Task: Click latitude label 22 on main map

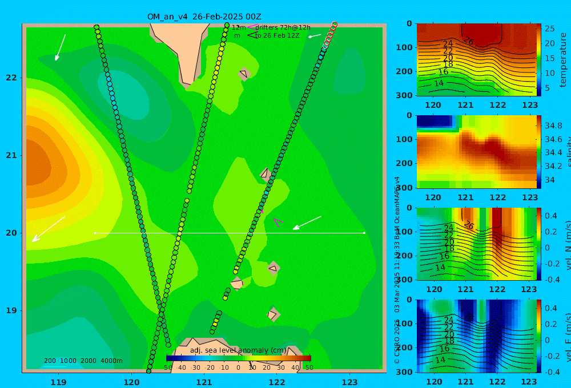Action: (11, 78)
